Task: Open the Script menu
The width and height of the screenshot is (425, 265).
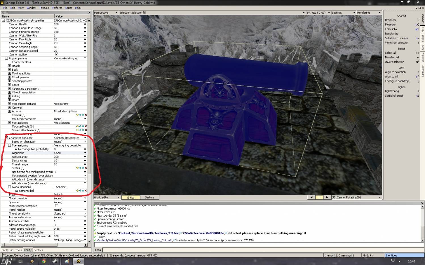Action: (x=69, y=8)
